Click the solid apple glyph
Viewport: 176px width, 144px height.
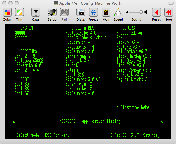[x=14, y=121]
